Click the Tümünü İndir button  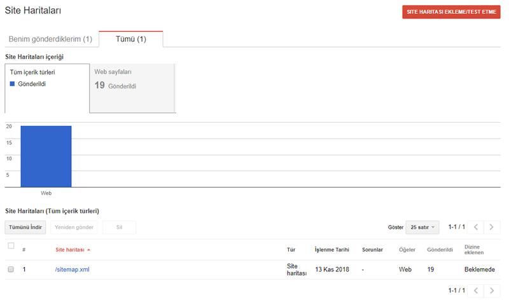click(25, 227)
